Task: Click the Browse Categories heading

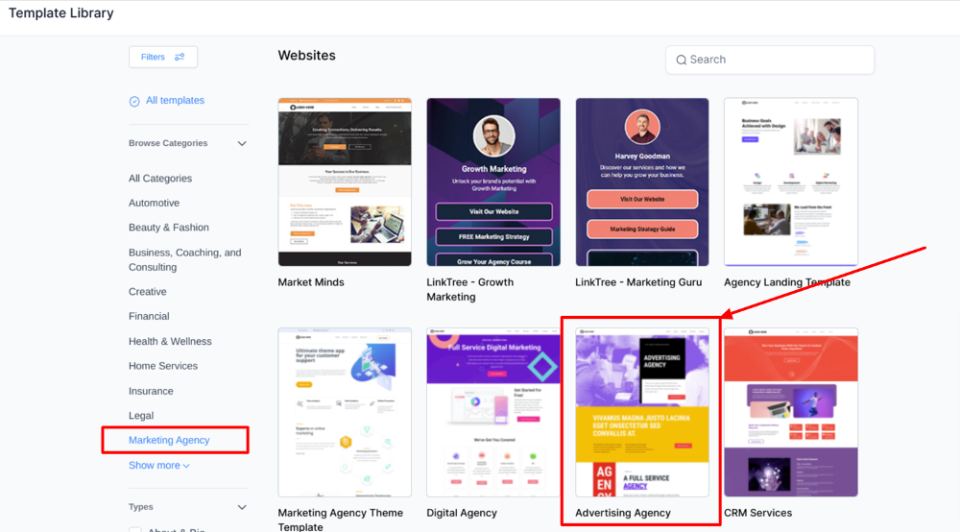Action: [x=168, y=143]
